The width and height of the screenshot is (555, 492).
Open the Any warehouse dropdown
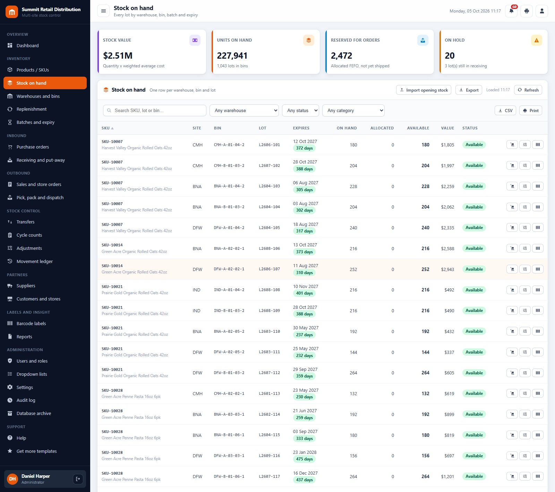(x=244, y=110)
